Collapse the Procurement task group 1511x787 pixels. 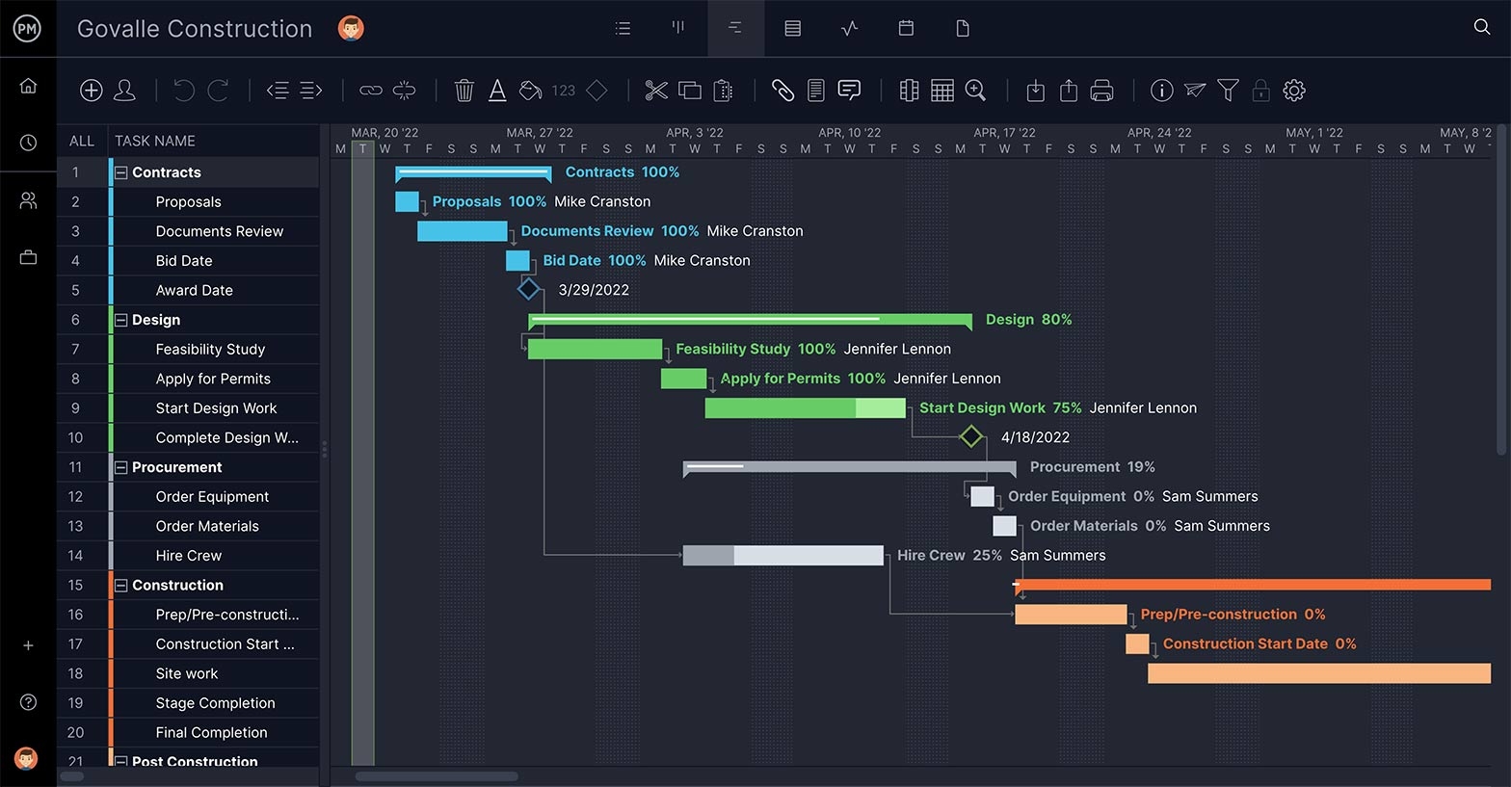tap(121, 468)
